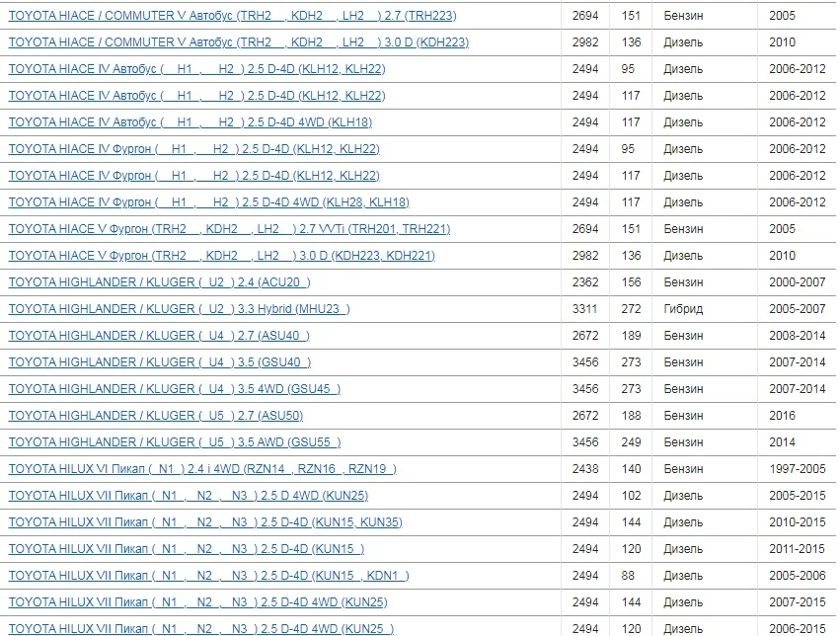Select the 272 horsepower value
840x636 pixels.
[631, 309]
